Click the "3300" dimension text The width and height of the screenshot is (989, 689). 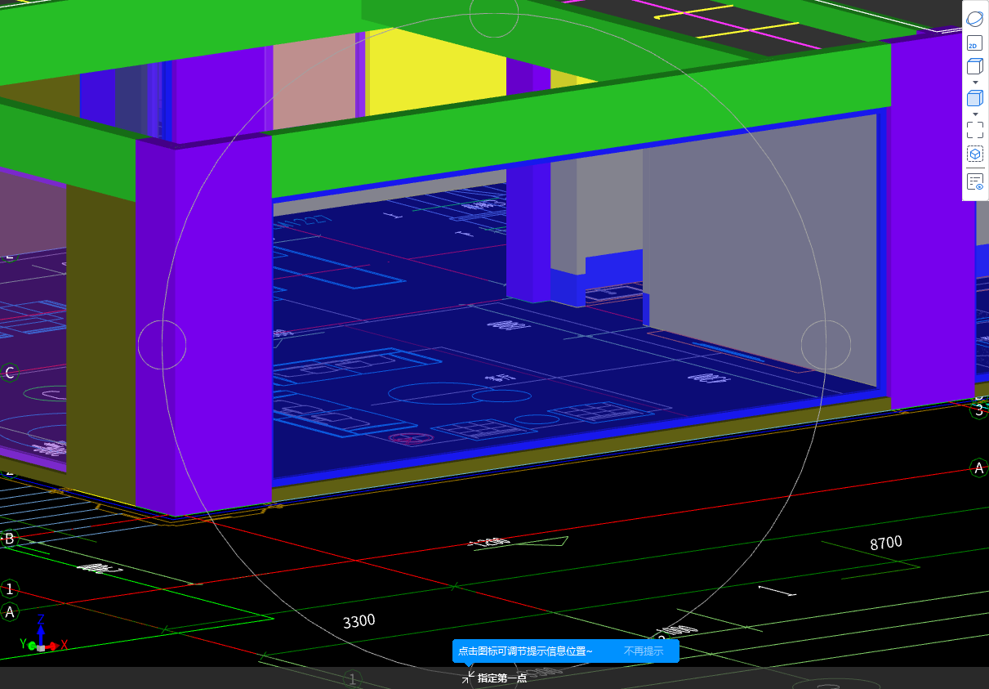359,621
